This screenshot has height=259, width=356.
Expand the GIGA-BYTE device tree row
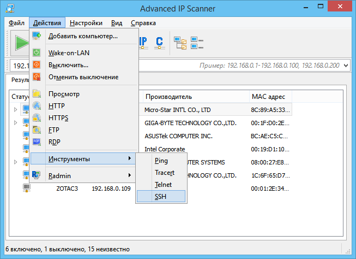point(15,123)
